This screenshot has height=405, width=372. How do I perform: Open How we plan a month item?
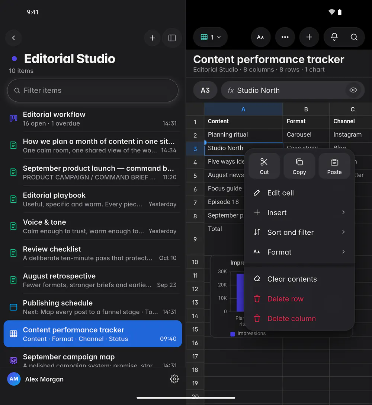tap(93, 146)
